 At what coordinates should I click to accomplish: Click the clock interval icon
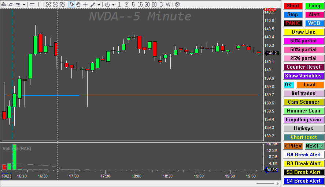(107, 4)
